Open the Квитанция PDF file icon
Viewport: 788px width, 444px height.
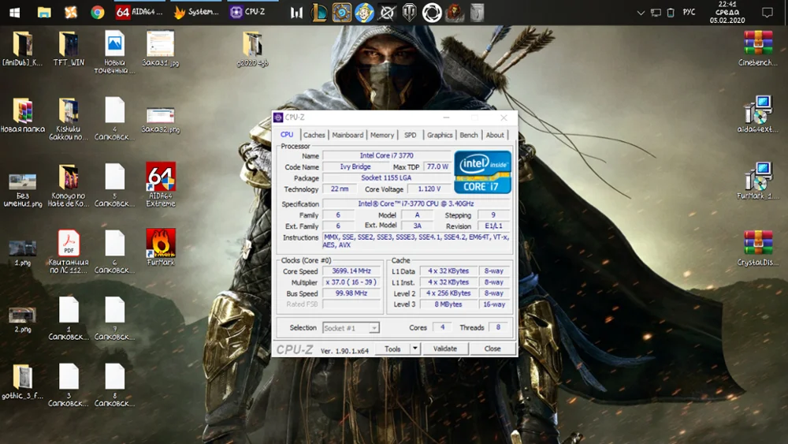coord(69,243)
